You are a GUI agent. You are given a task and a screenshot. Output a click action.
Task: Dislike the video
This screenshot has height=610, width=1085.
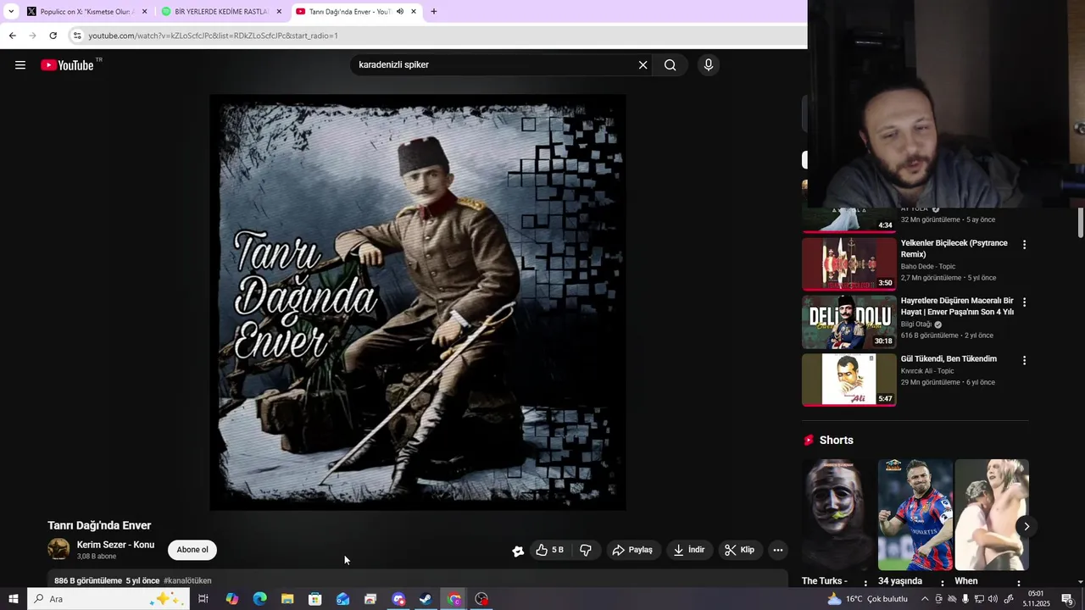(x=586, y=550)
